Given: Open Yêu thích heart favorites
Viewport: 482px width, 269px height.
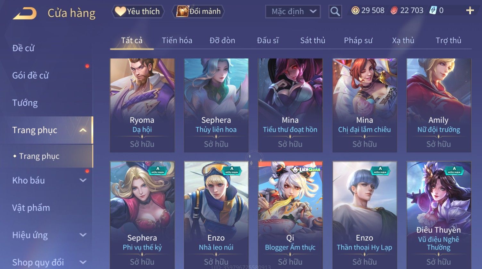Looking at the screenshot, I should 138,12.
